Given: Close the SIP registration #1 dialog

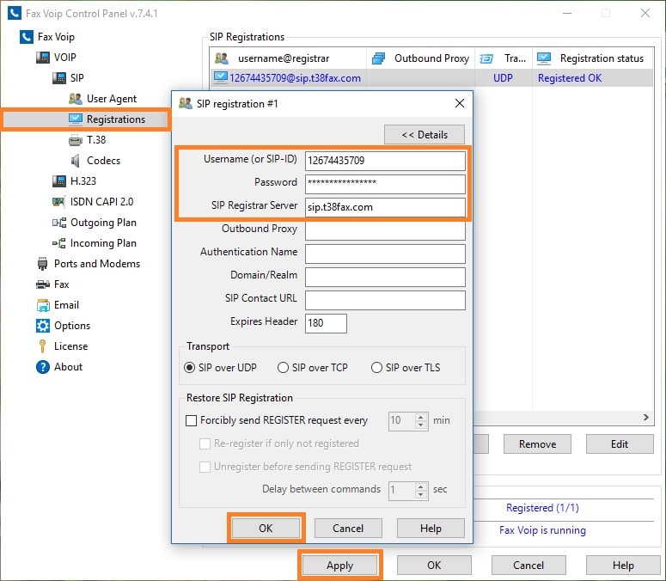Looking at the screenshot, I should (x=460, y=103).
